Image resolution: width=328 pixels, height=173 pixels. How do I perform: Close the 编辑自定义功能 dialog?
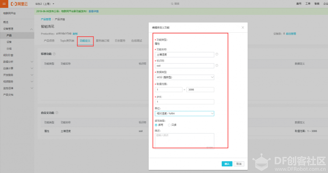click(243, 28)
